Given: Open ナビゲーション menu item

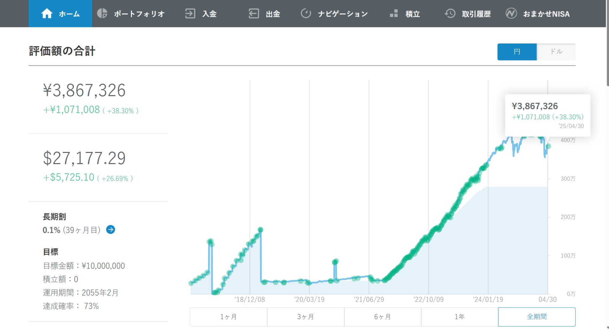Looking at the screenshot, I should [x=343, y=14].
